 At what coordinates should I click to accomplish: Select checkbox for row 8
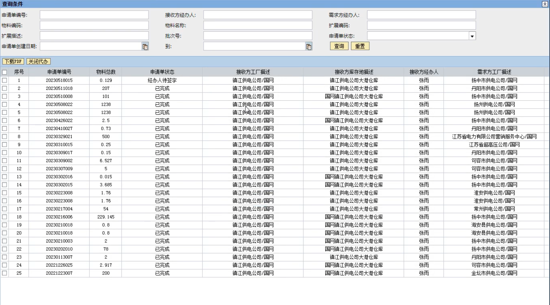(5, 137)
